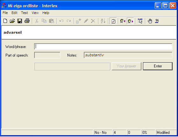Select test direction head with right arrow
The height and width of the screenshot is (137, 178).
coord(130,21)
